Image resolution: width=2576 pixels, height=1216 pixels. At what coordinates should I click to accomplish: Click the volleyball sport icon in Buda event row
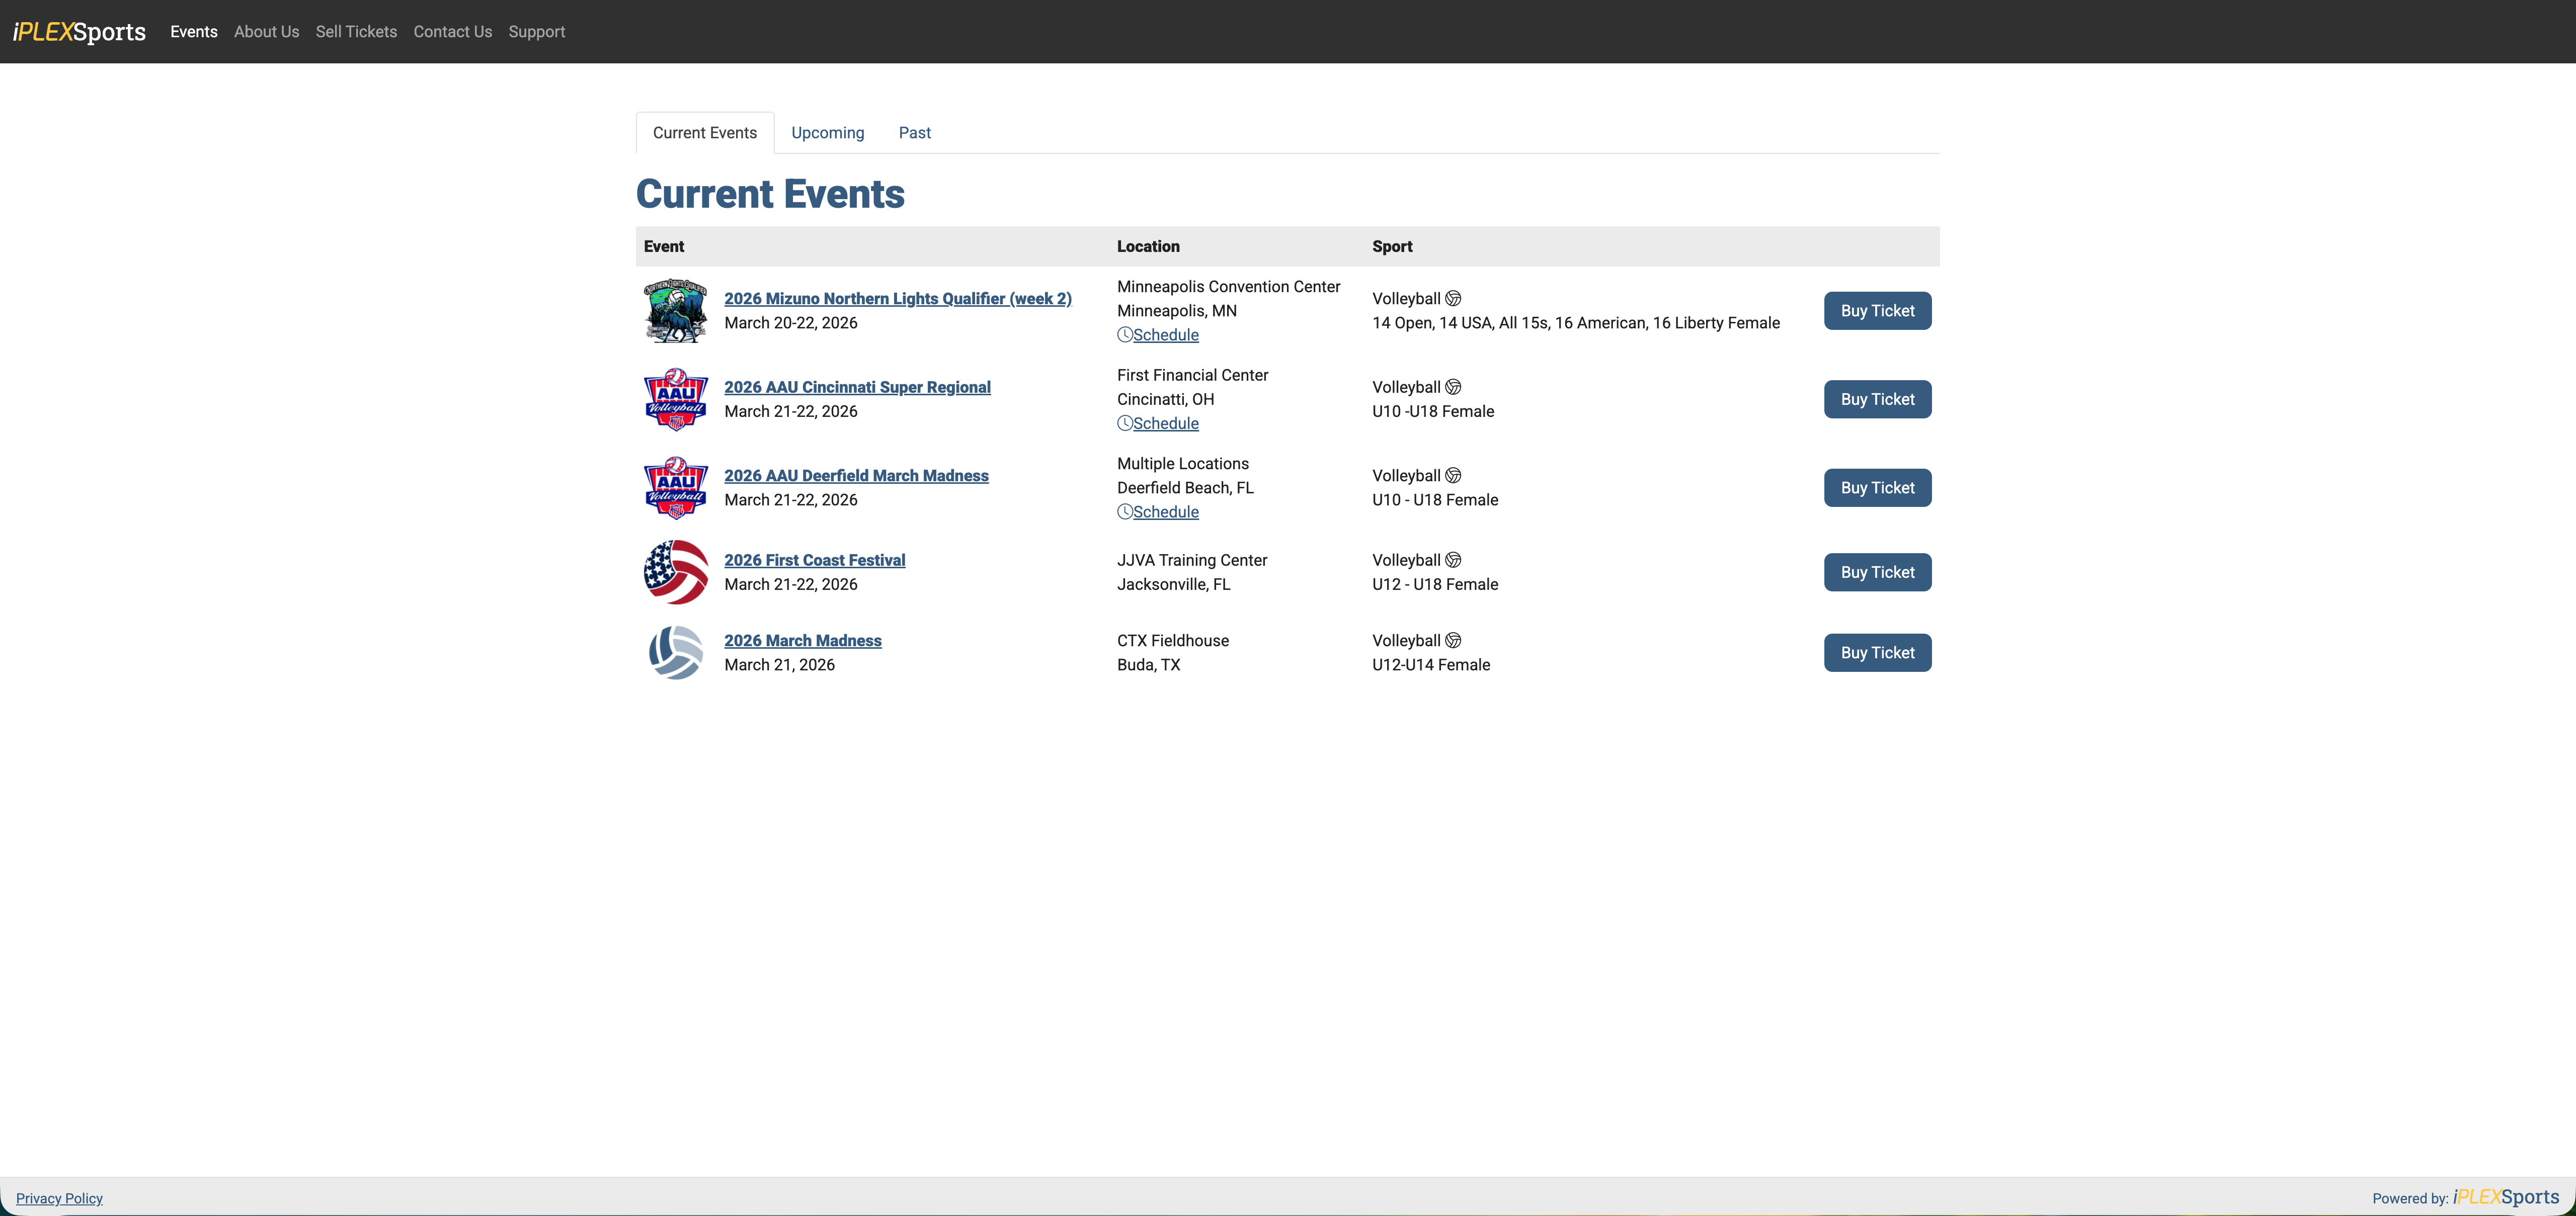[1453, 641]
